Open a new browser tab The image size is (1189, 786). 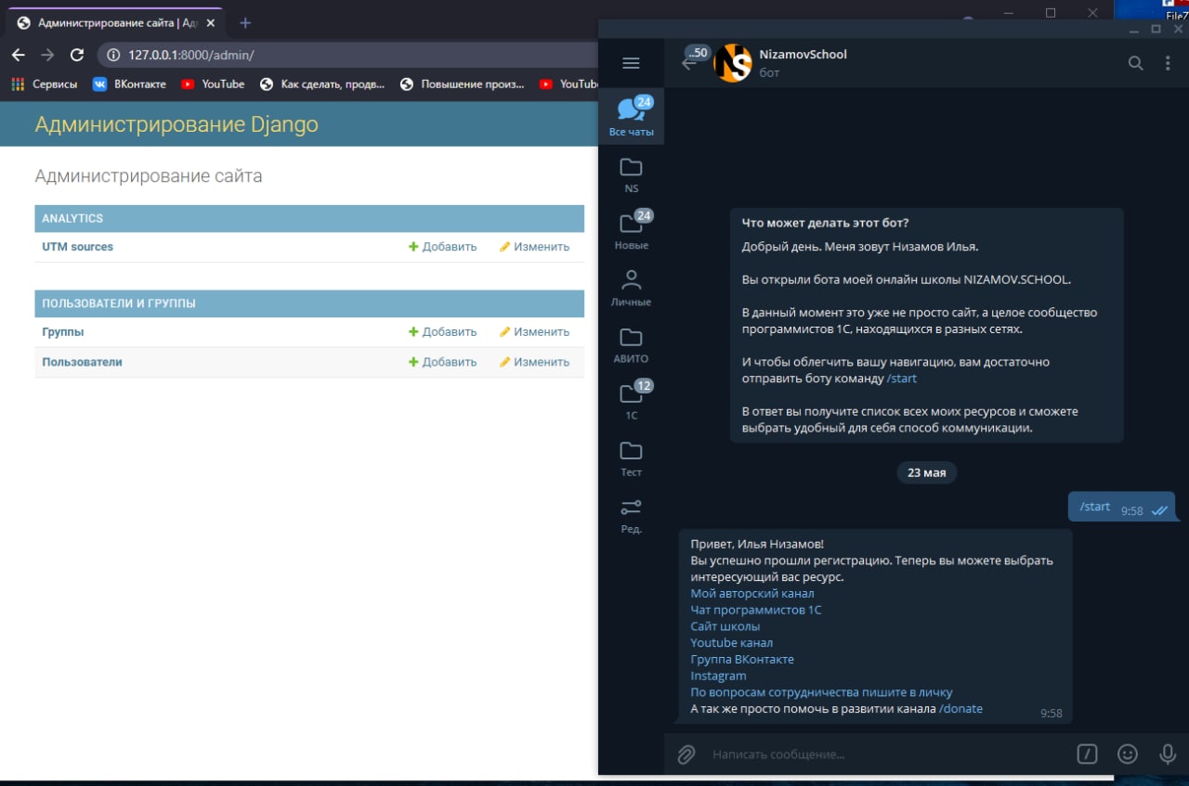pos(245,23)
